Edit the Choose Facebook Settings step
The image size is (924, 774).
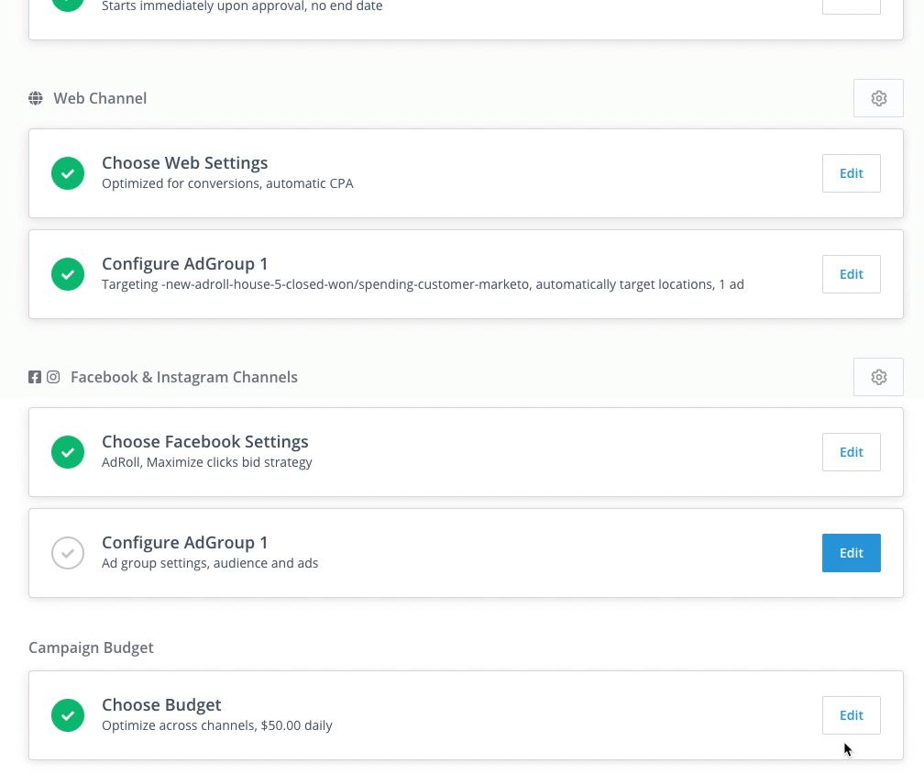pyautogui.click(x=851, y=452)
